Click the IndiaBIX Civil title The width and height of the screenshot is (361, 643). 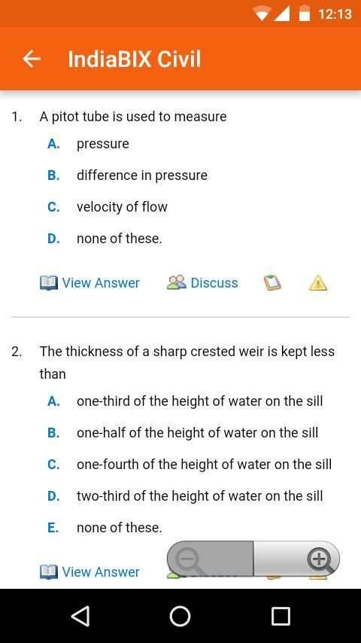(x=135, y=59)
